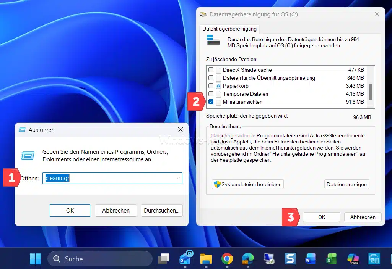Uncheck the Miniaturansichten checkbox
This screenshot has width=392, height=269.
click(211, 102)
